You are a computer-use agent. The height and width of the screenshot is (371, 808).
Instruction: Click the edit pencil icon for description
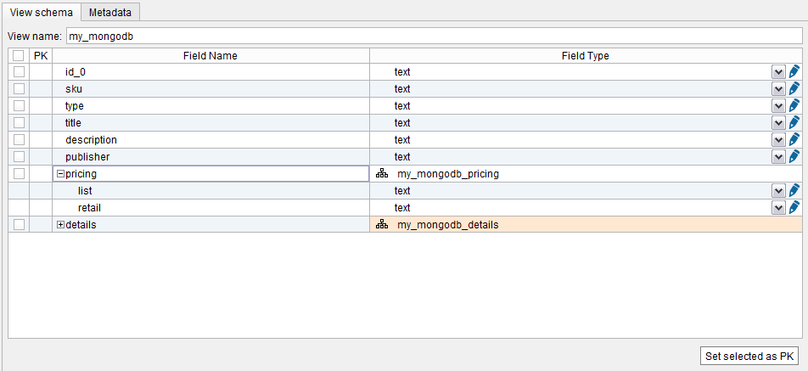tap(794, 139)
